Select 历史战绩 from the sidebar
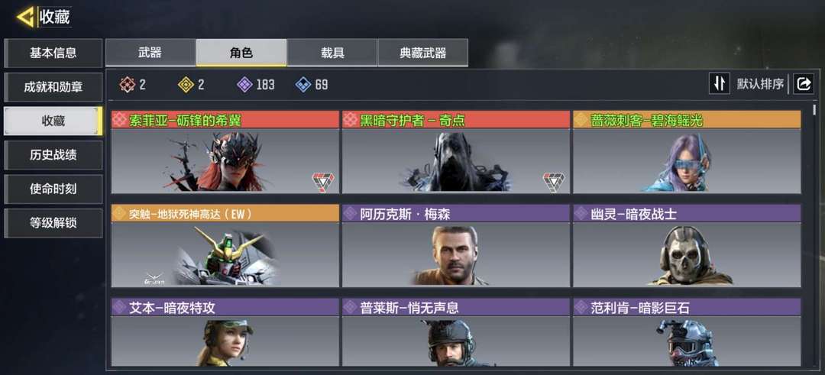Screen dimensions: 825x375 [53, 155]
